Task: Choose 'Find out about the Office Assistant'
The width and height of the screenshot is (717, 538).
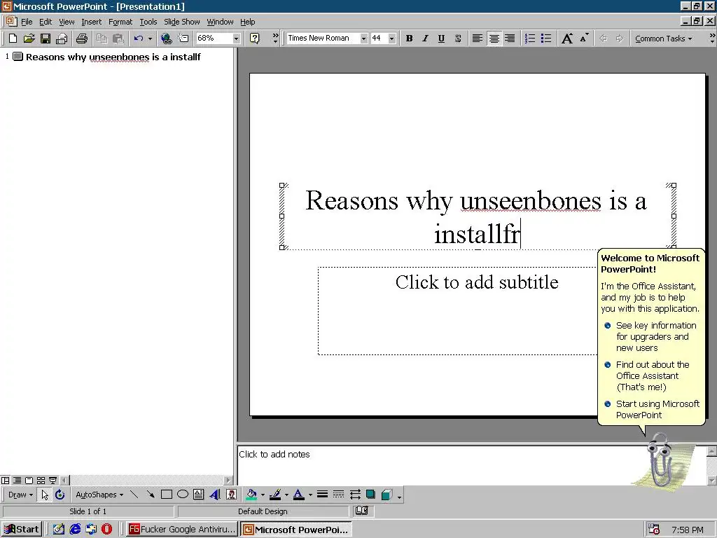Action: tap(646, 375)
